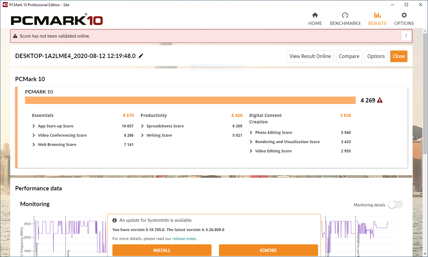
Task: Click the question mark help button
Action: pos(406,36)
